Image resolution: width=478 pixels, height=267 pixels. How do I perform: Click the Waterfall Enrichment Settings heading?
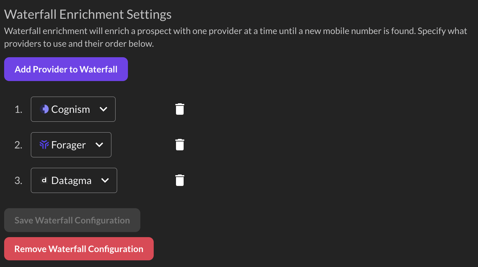[88, 14]
